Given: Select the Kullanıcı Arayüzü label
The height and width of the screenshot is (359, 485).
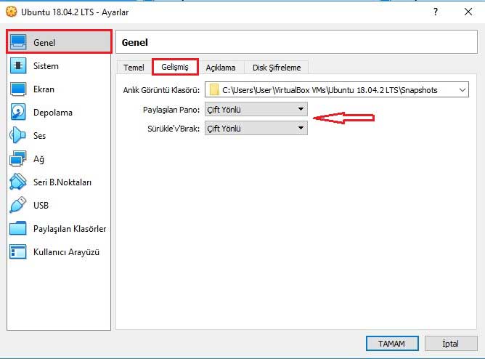Looking at the screenshot, I should (67, 252).
